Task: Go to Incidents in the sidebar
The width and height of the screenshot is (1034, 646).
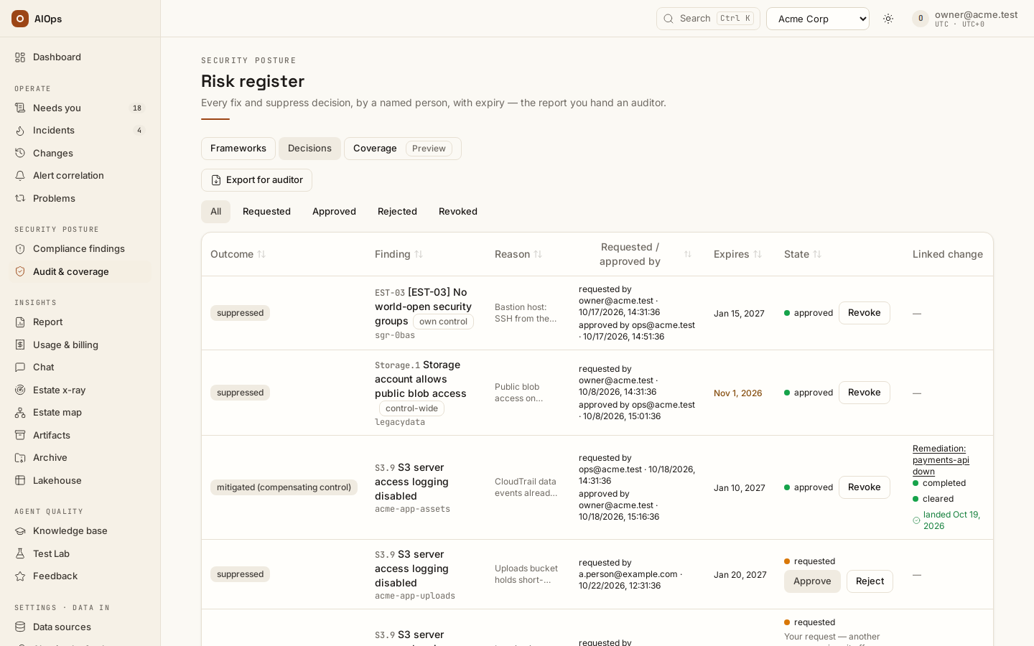Action: click(80, 130)
